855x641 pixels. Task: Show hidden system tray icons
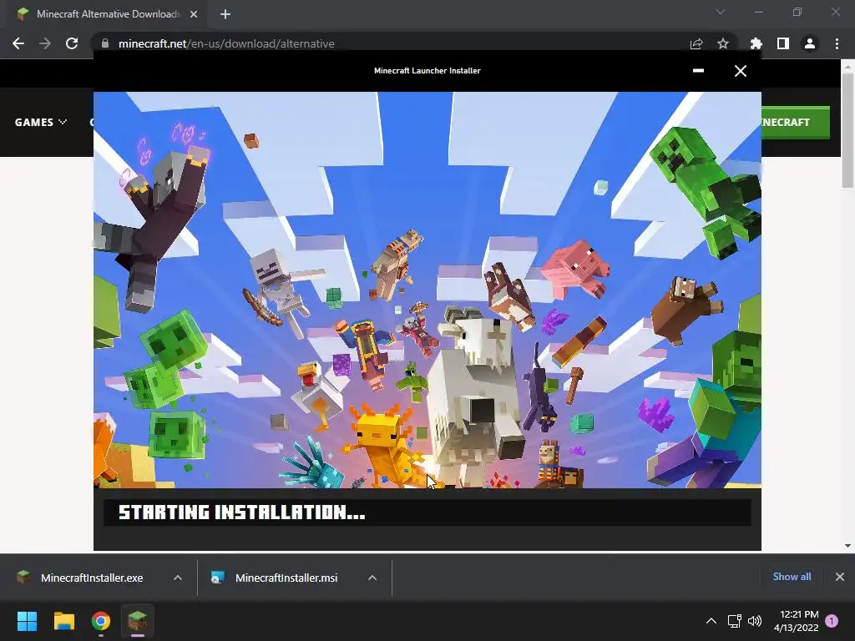(711, 621)
